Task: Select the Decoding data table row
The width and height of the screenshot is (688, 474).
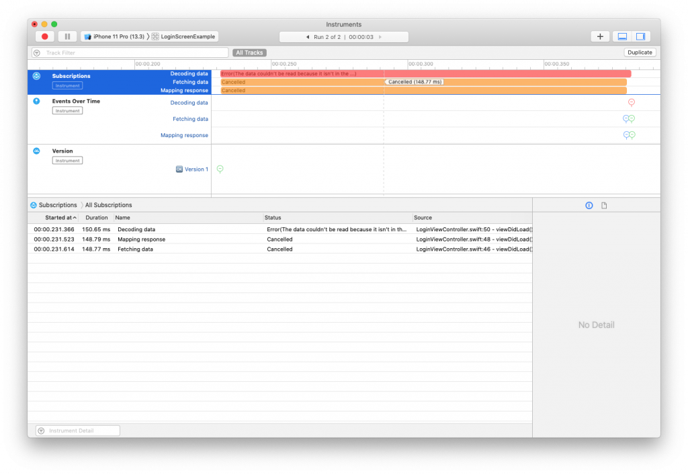Action: pyautogui.click(x=280, y=229)
